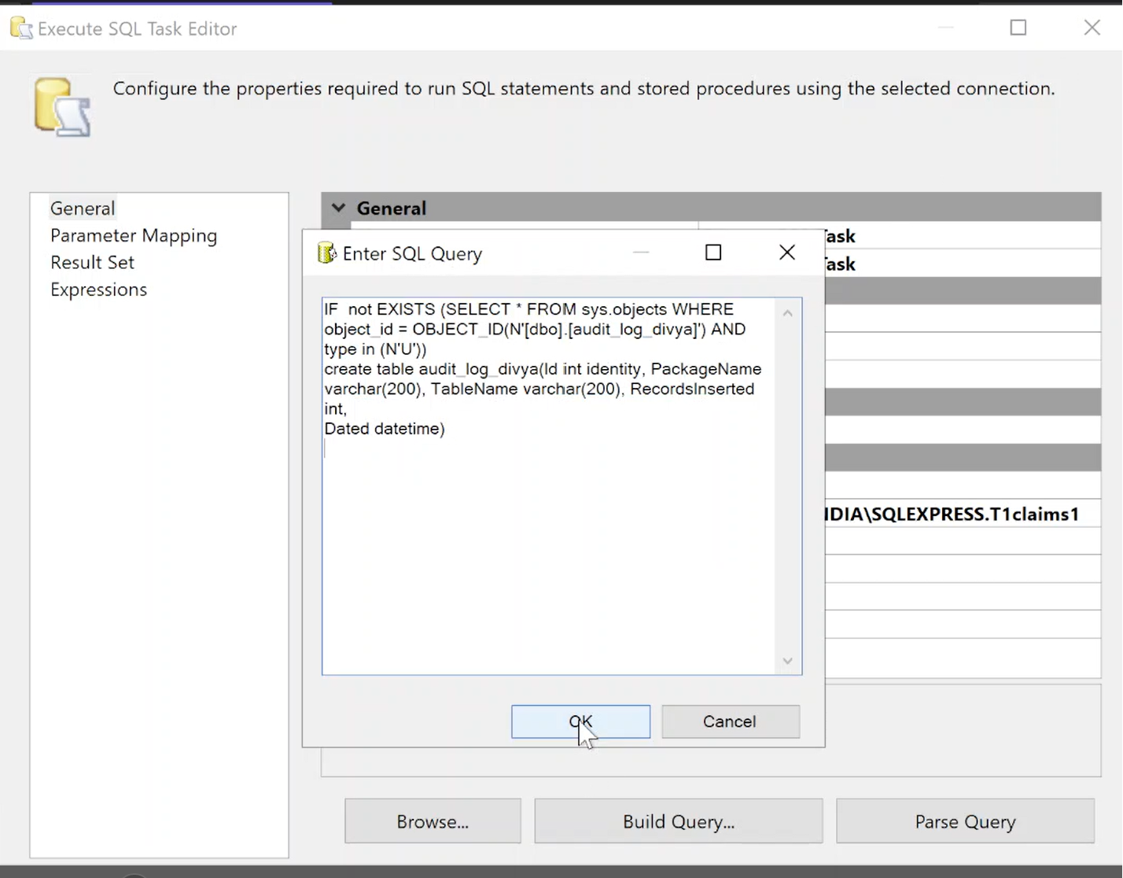Click scroll down arrow in query box

click(788, 661)
